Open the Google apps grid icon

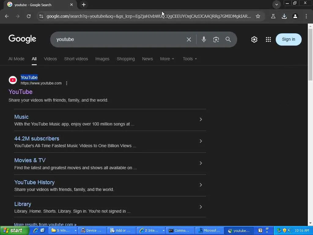(x=268, y=39)
